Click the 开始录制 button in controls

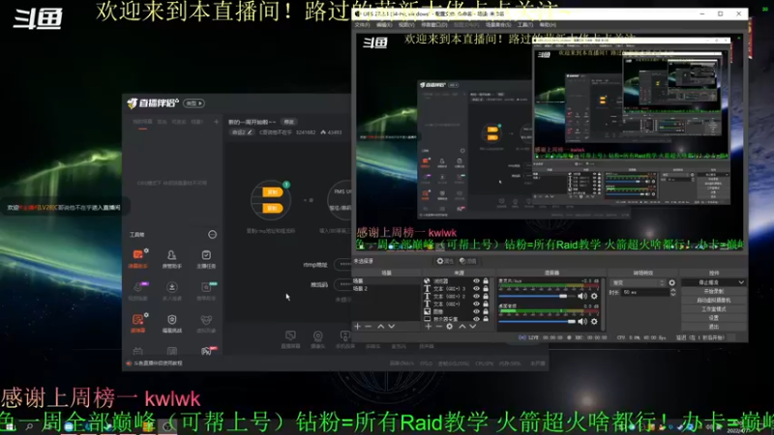pyautogui.click(x=713, y=292)
